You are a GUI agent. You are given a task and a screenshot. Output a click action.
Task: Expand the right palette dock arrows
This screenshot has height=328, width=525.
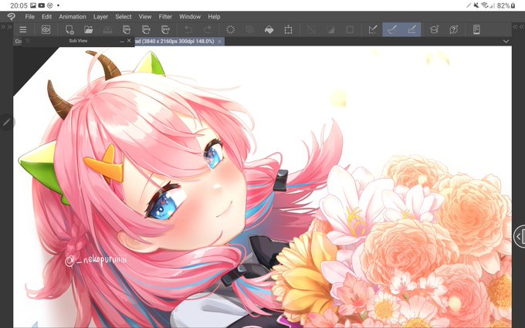tap(519, 27)
